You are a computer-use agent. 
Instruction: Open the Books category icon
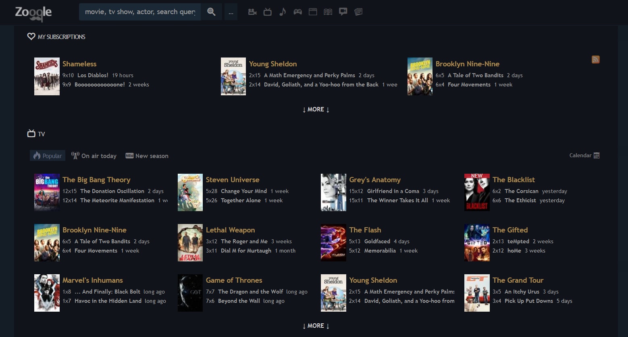tap(328, 12)
